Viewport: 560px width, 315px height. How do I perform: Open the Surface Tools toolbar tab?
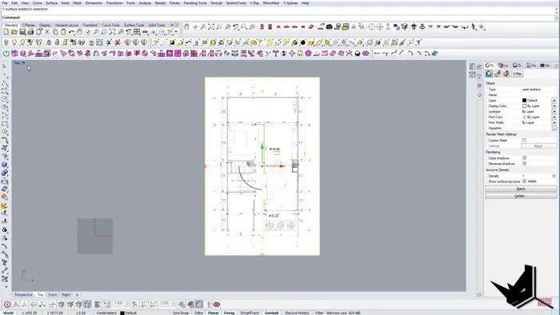click(134, 25)
